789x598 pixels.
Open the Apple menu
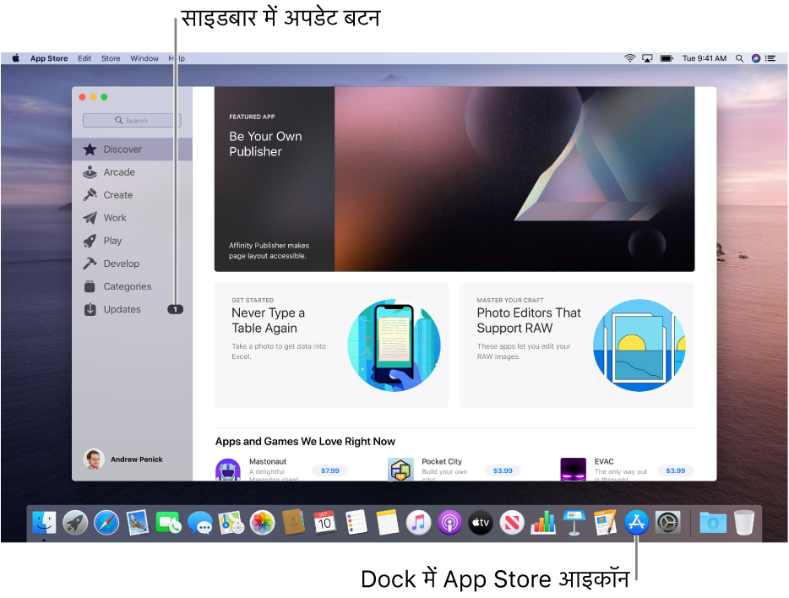point(15,58)
